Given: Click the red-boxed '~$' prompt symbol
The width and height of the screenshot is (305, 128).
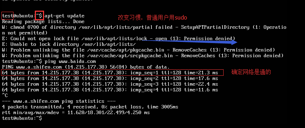Looking at the screenshot, I should coord(39,16).
